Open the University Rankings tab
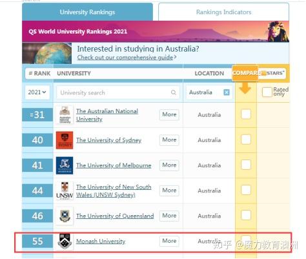 87,12
